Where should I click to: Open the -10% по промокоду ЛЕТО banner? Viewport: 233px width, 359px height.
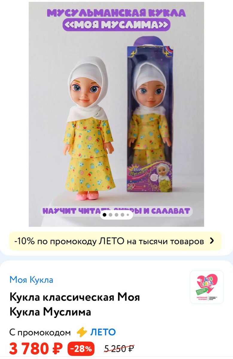tap(115, 241)
